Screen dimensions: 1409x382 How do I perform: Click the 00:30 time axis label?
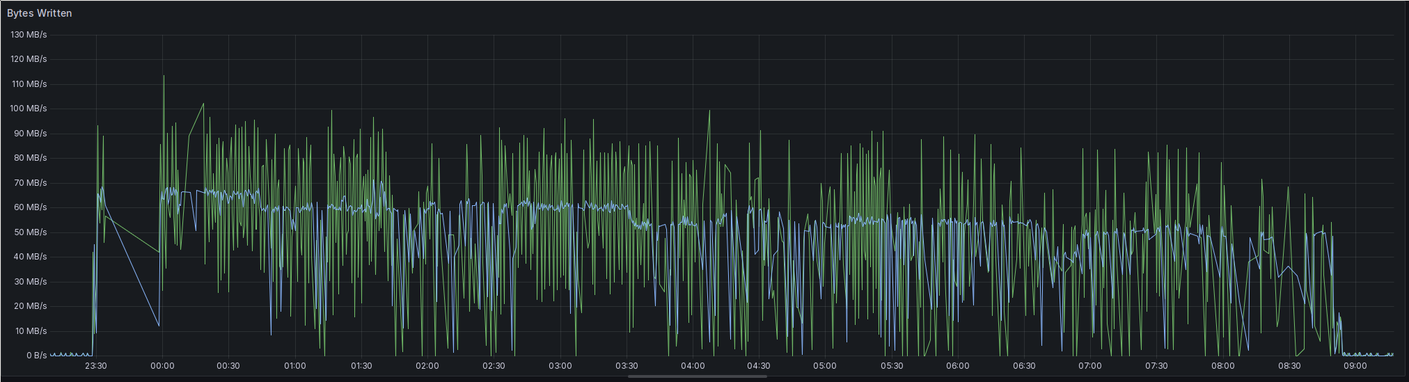click(228, 366)
